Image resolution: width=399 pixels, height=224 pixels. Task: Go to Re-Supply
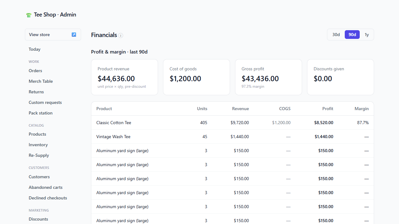point(39,155)
